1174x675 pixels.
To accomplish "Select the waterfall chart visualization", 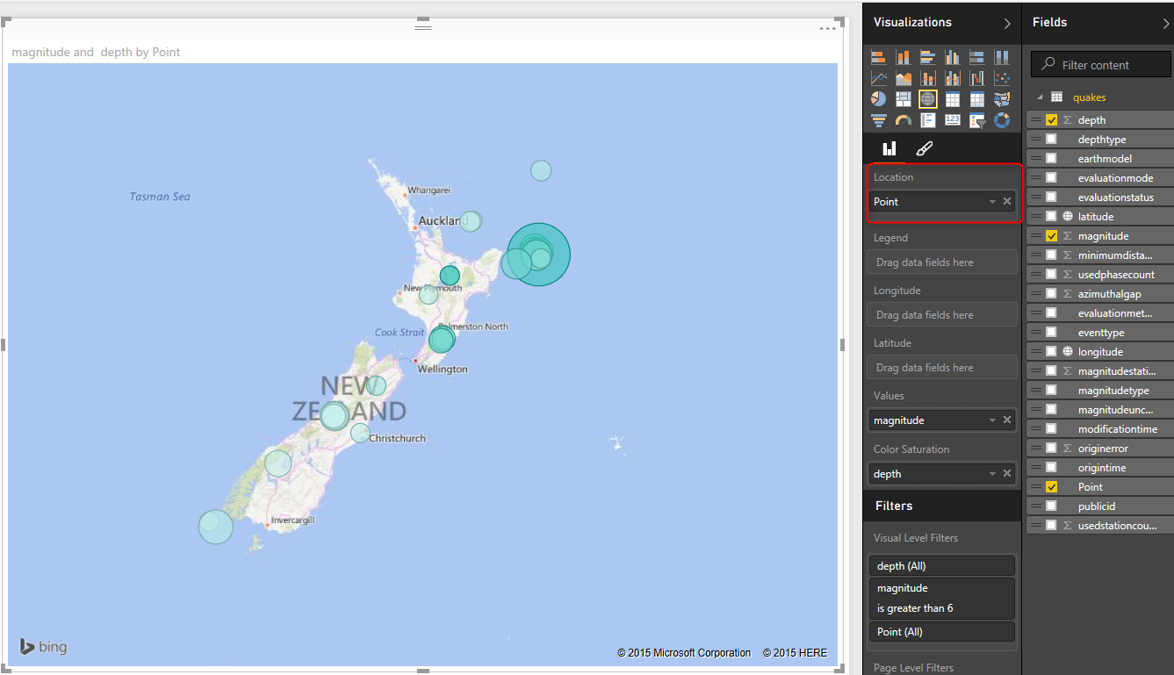I will 976,78.
